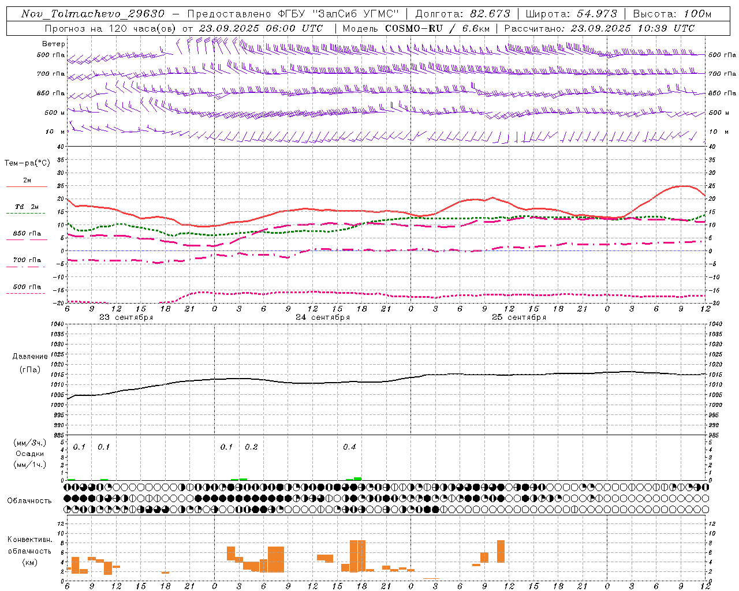Screen dimensions: 739x591
Task: Click the Ветер panel label
Action: pyautogui.click(x=54, y=44)
